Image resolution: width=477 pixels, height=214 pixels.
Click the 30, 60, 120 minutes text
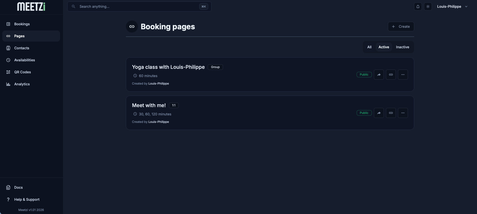tap(155, 114)
